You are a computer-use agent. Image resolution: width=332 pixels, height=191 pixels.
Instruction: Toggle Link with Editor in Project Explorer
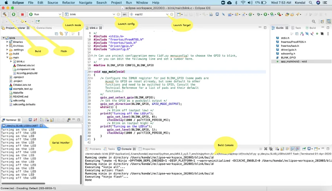point(61,34)
